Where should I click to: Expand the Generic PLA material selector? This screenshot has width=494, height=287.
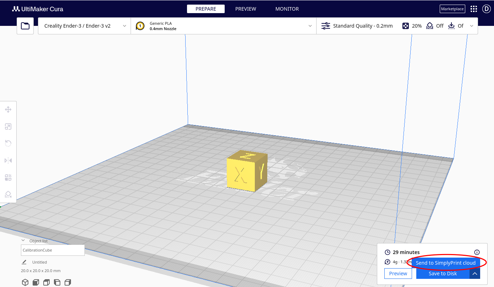point(224,26)
